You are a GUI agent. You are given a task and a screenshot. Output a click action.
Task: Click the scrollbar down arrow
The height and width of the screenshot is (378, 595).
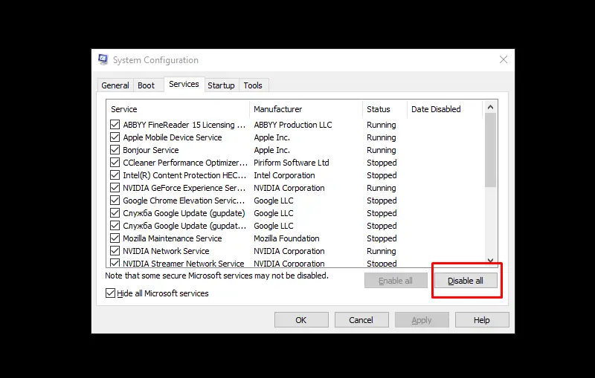pyautogui.click(x=490, y=261)
